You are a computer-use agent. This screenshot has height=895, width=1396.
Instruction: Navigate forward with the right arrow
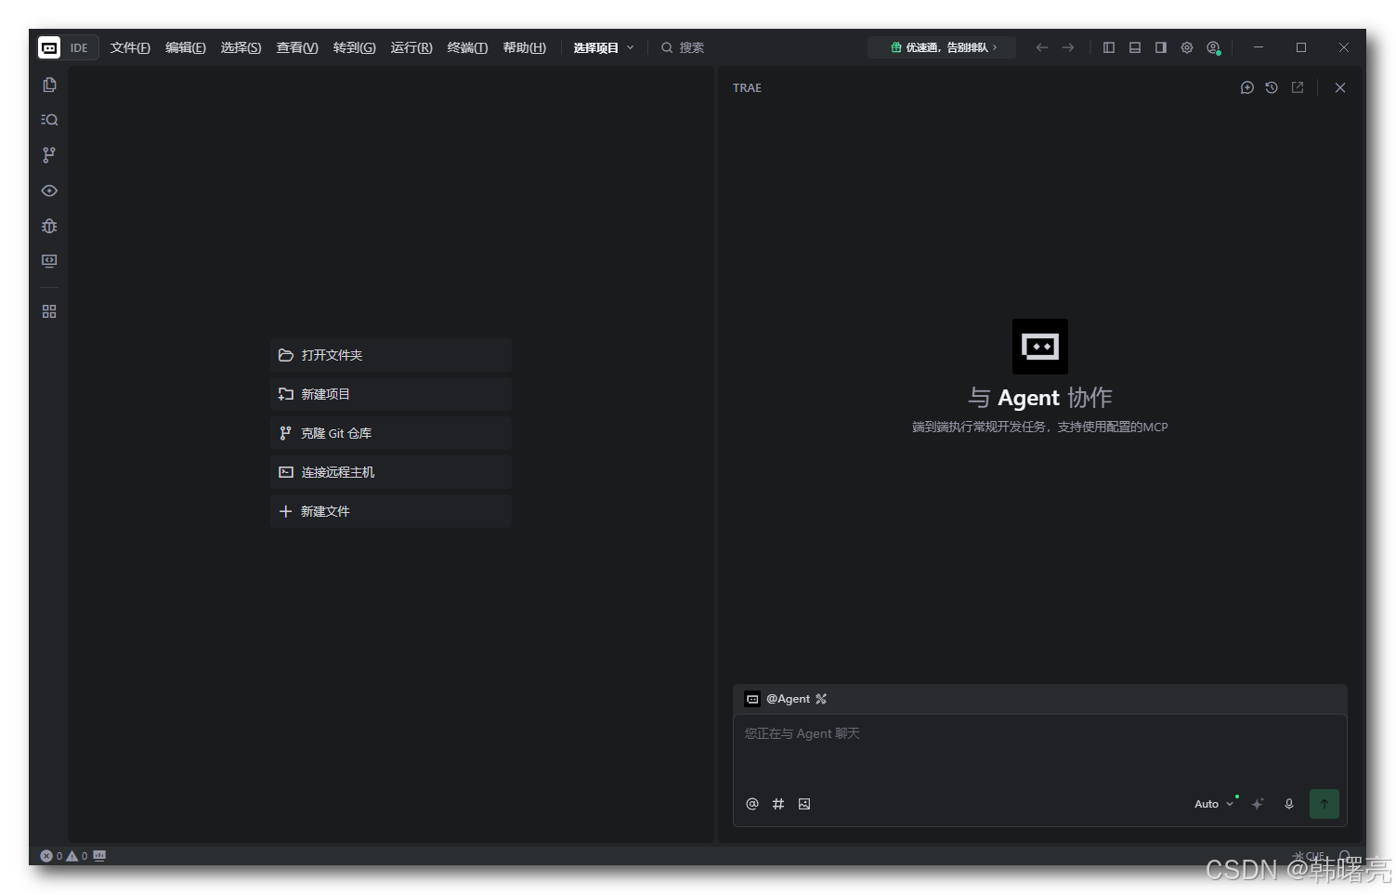click(1068, 47)
